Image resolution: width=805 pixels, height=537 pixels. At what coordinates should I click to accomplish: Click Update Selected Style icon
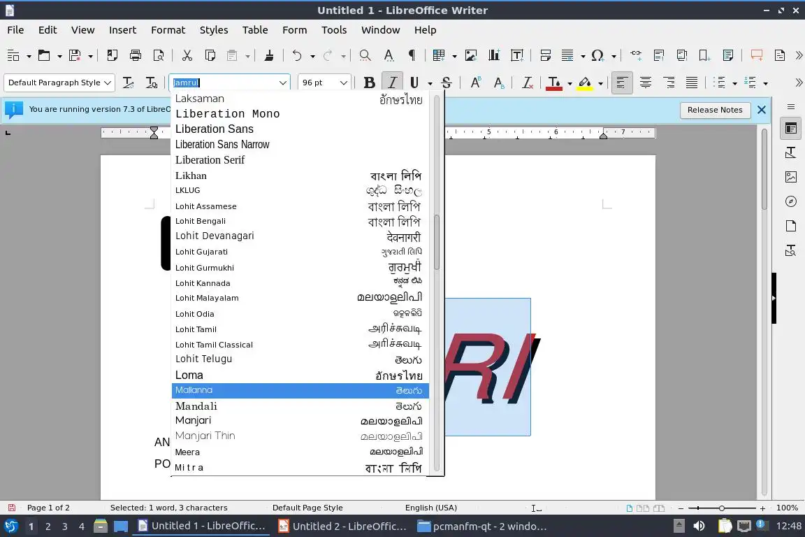(x=129, y=83)
